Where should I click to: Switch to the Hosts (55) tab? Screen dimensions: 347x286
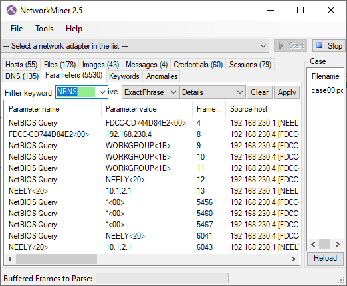(x=21, y=65)
